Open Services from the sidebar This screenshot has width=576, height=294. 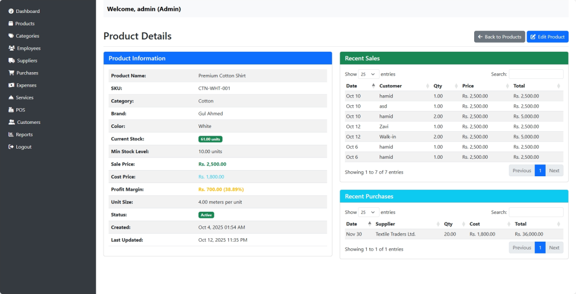point(24,97)
